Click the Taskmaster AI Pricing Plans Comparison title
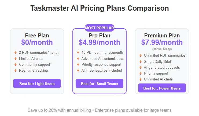Image resolution: width=199 pixels, height=116 pixels. [x=99, y=8]
